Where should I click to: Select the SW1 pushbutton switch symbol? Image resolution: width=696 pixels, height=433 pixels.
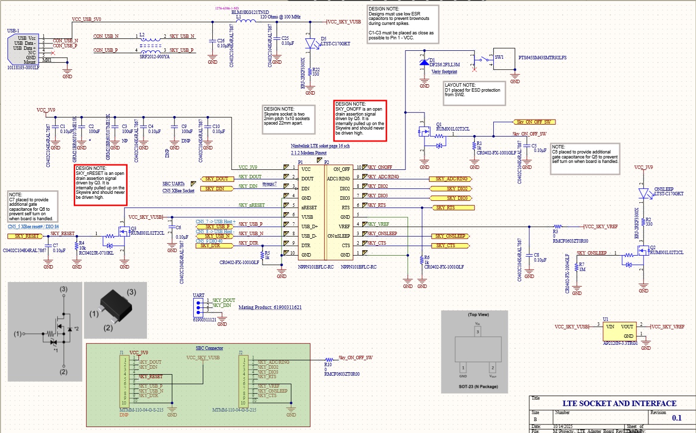pyautogui.click(x=499, y=61)
